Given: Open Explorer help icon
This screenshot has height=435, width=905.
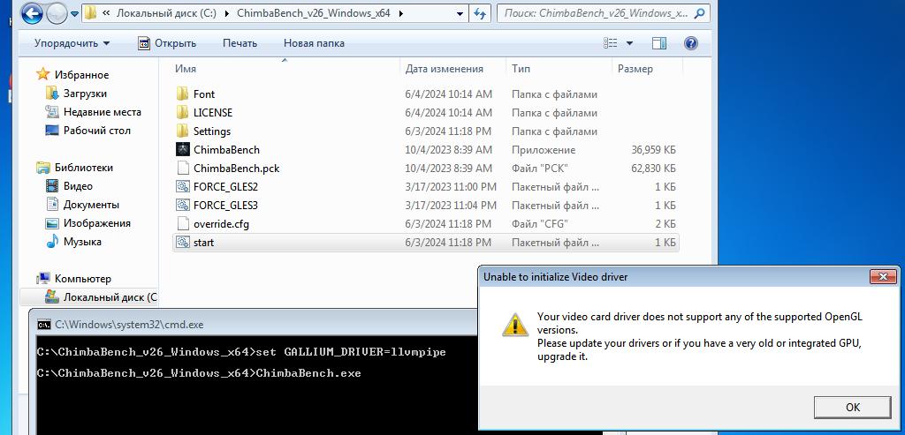Looking at the screenshot, I should (x=690, y=43).
